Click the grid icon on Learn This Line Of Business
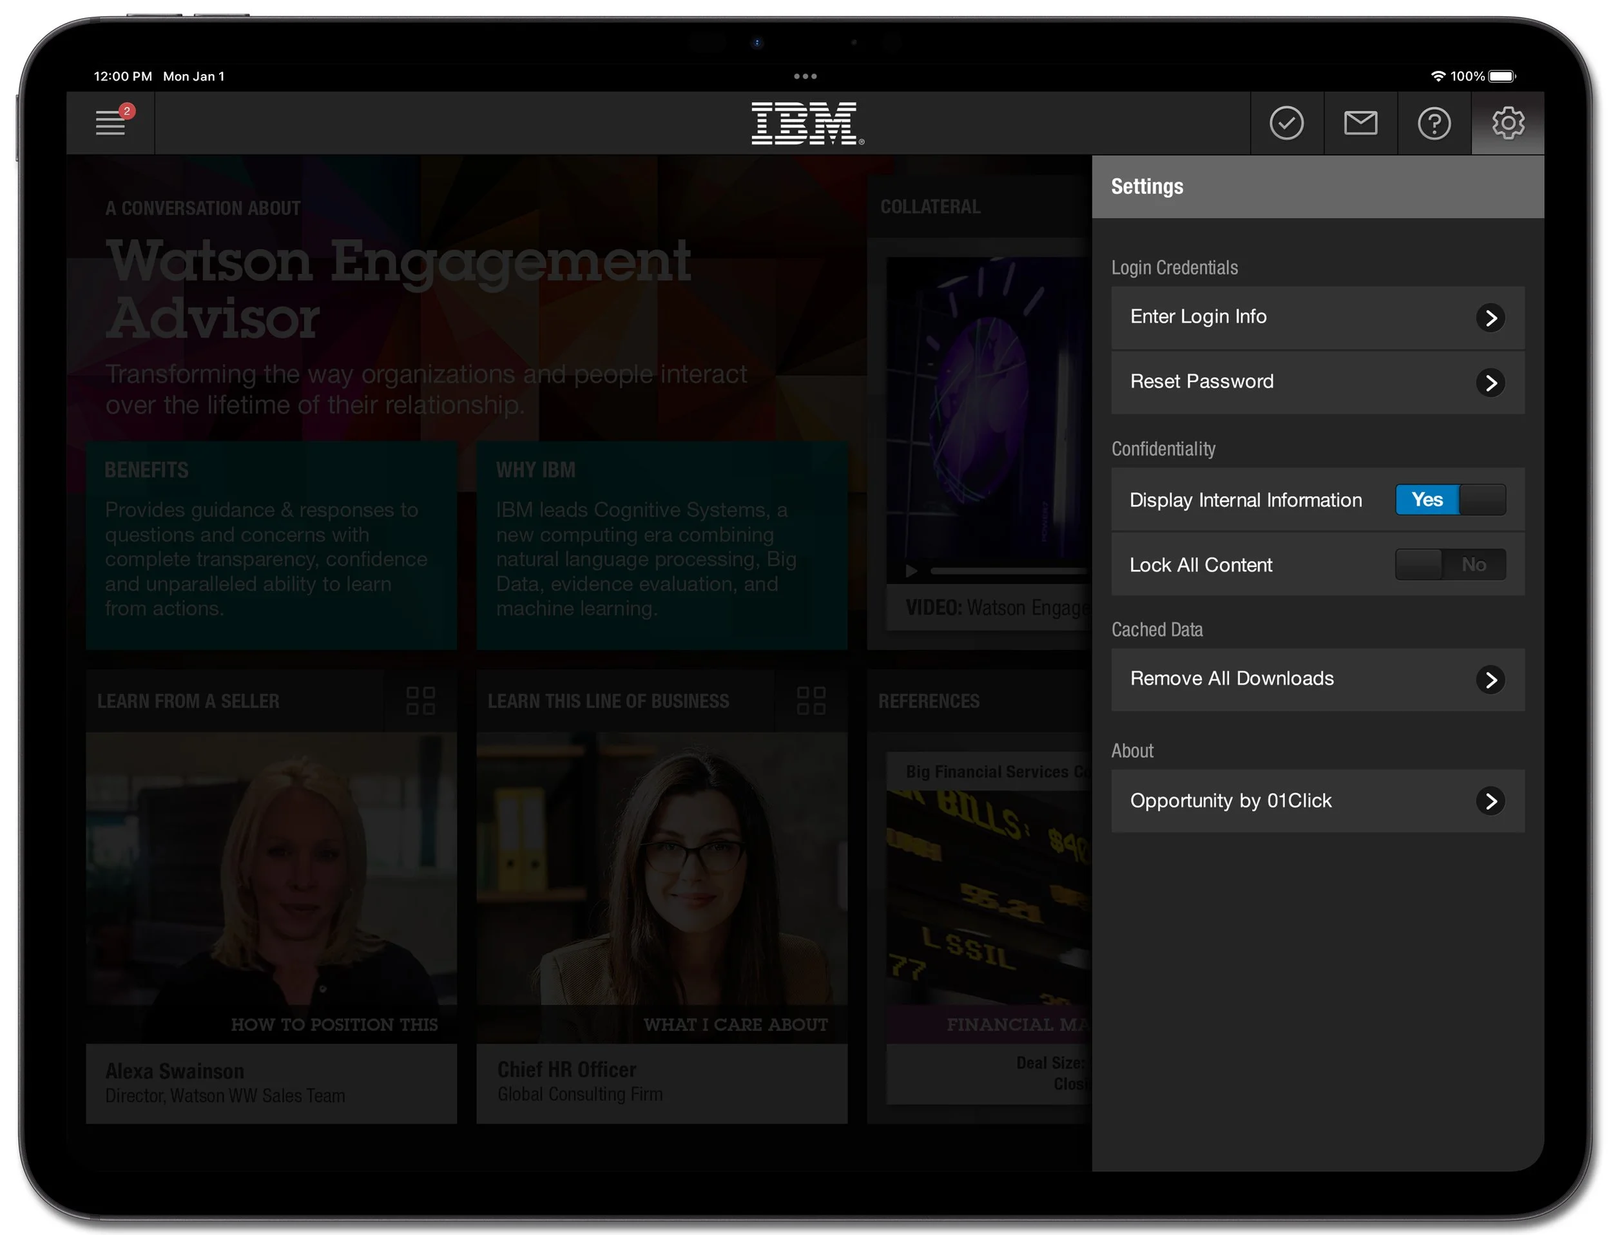Screen dimensions: 1611x1235 pyautogui.click(x=811, y=700)
